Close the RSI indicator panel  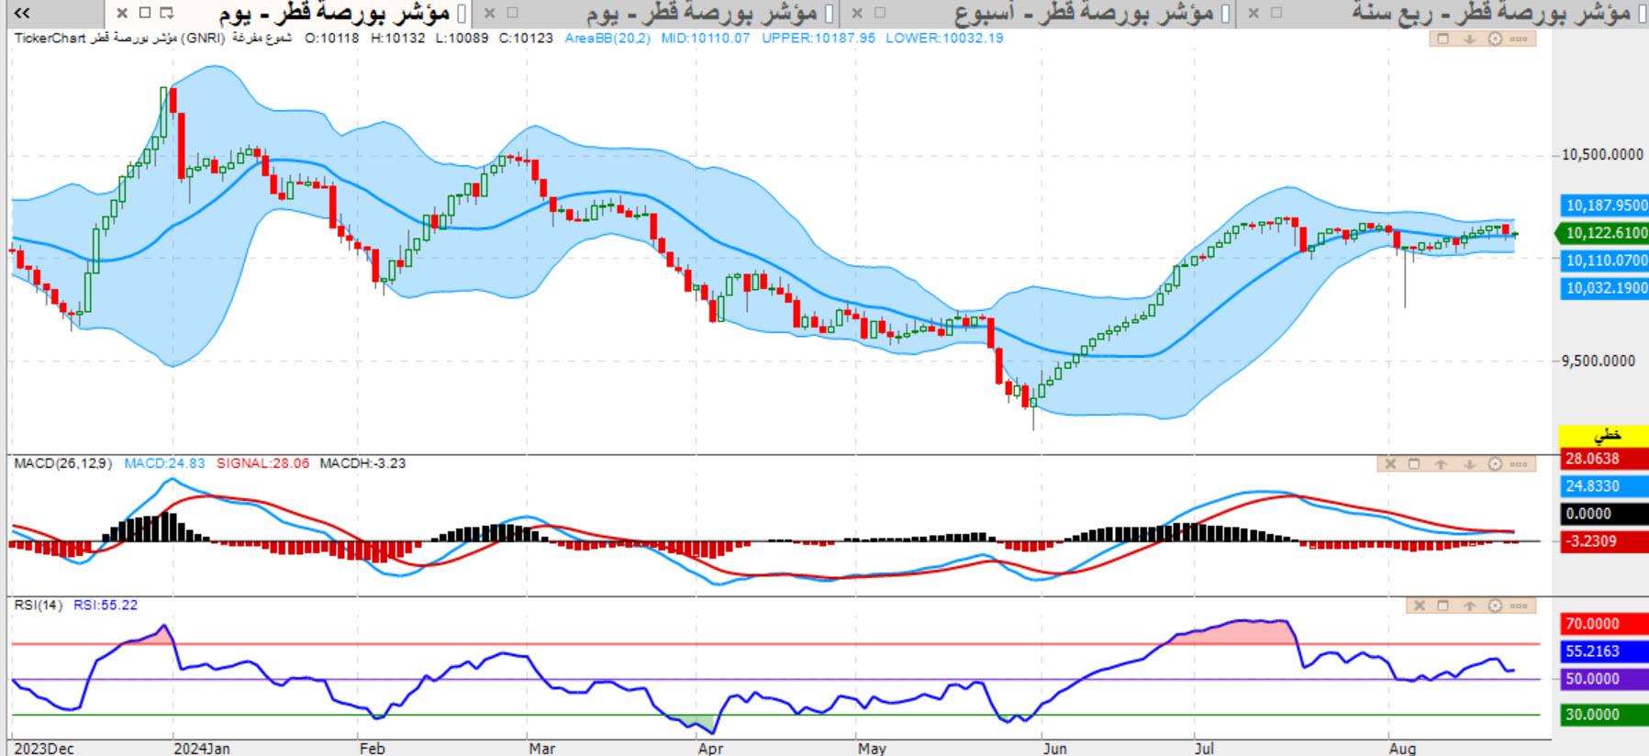tap(1420, 606)
